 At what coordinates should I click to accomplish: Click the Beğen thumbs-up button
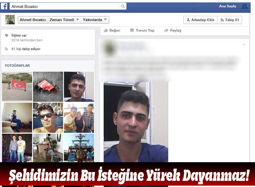[x=112, y=30]
